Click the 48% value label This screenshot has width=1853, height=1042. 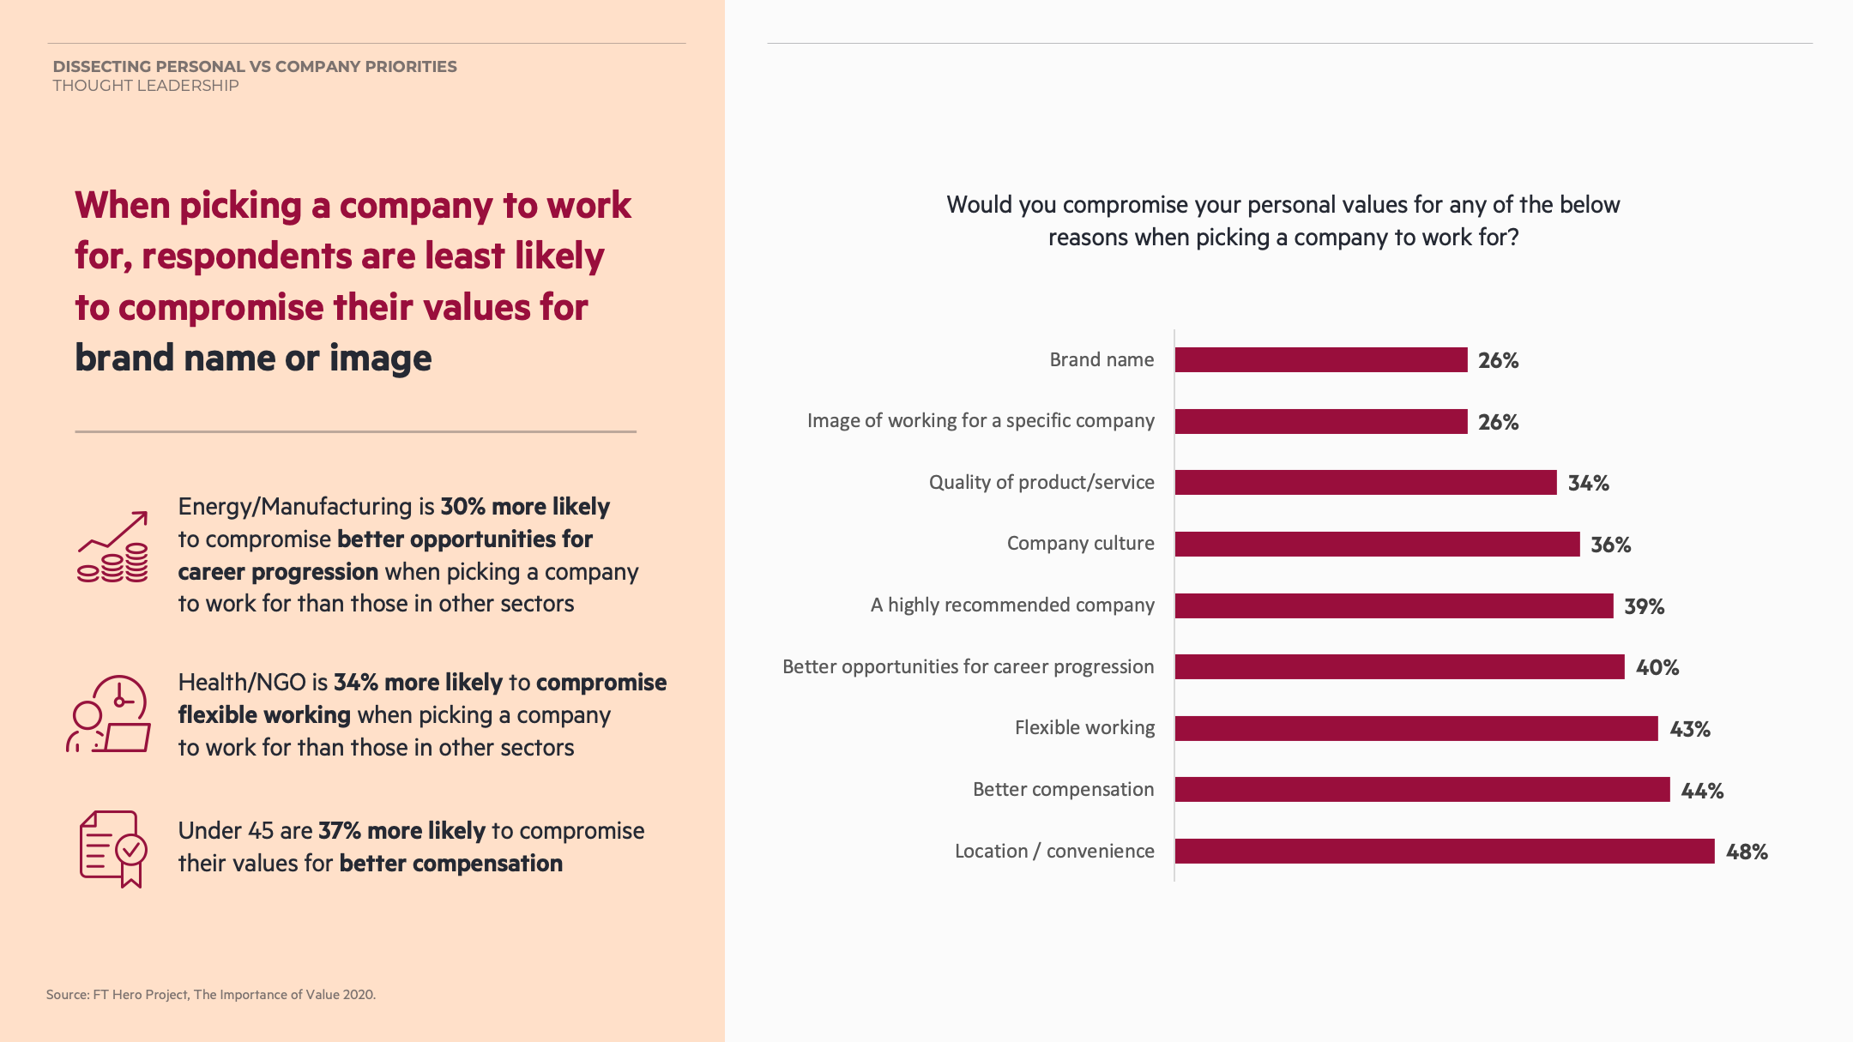[1747, 852]
